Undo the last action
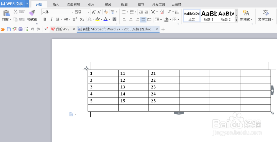 pyautogui.click(x=32, y=29)
